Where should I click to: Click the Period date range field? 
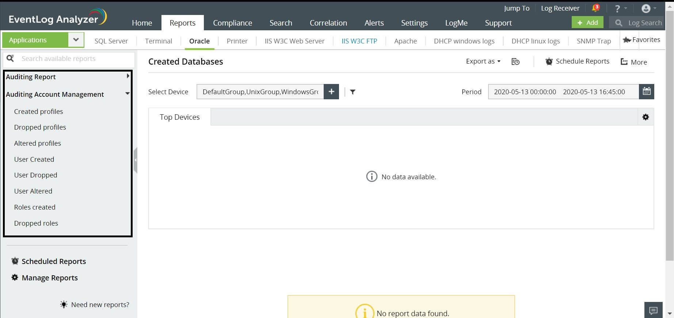pos(563,92)
